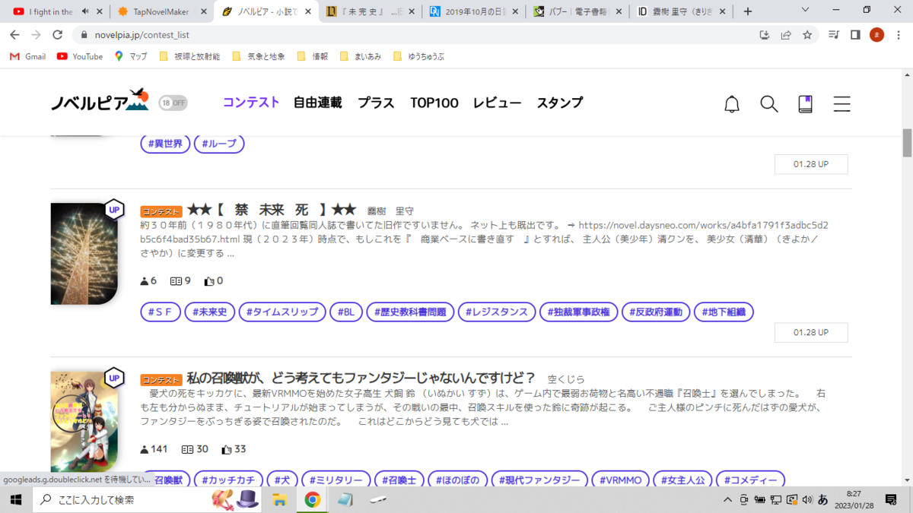Screen dimensions: 913x513
Task: Open Chrome from the Windows taskbar
Action: [x=312, y=499]
